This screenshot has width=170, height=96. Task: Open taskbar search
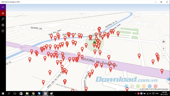tap(9, 94)
